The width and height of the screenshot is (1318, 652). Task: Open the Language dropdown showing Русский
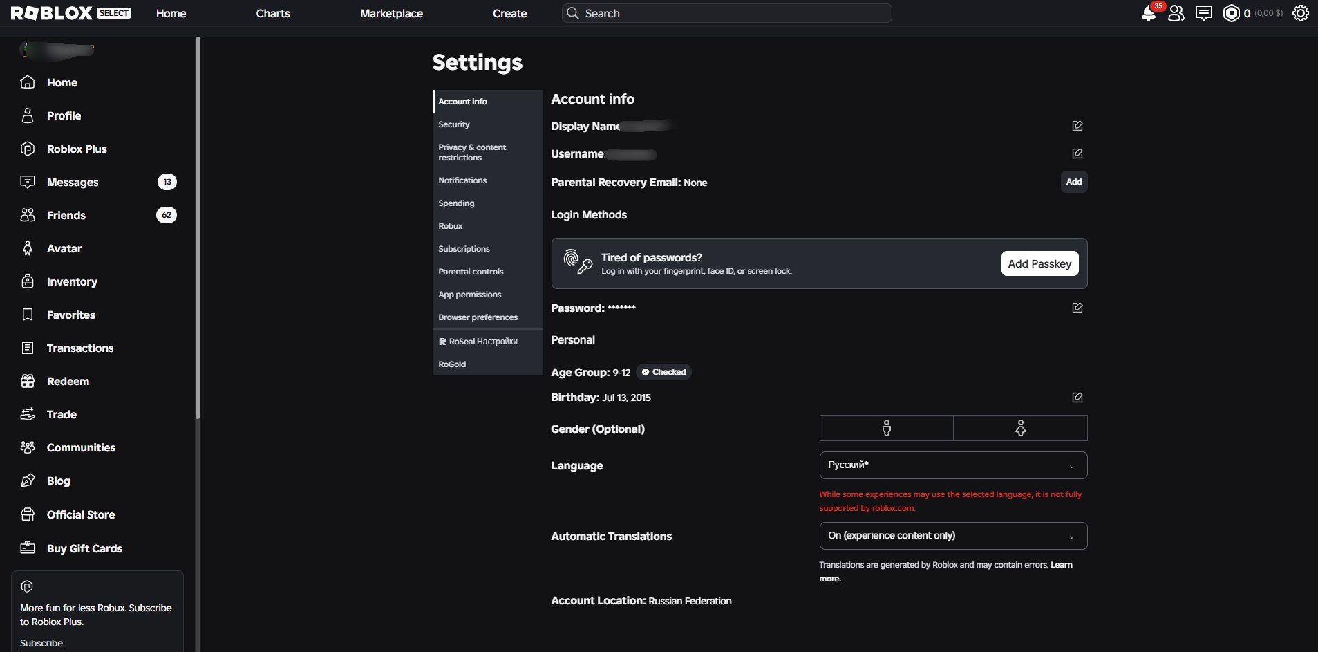pyautogui.click(x=953, y=465)
